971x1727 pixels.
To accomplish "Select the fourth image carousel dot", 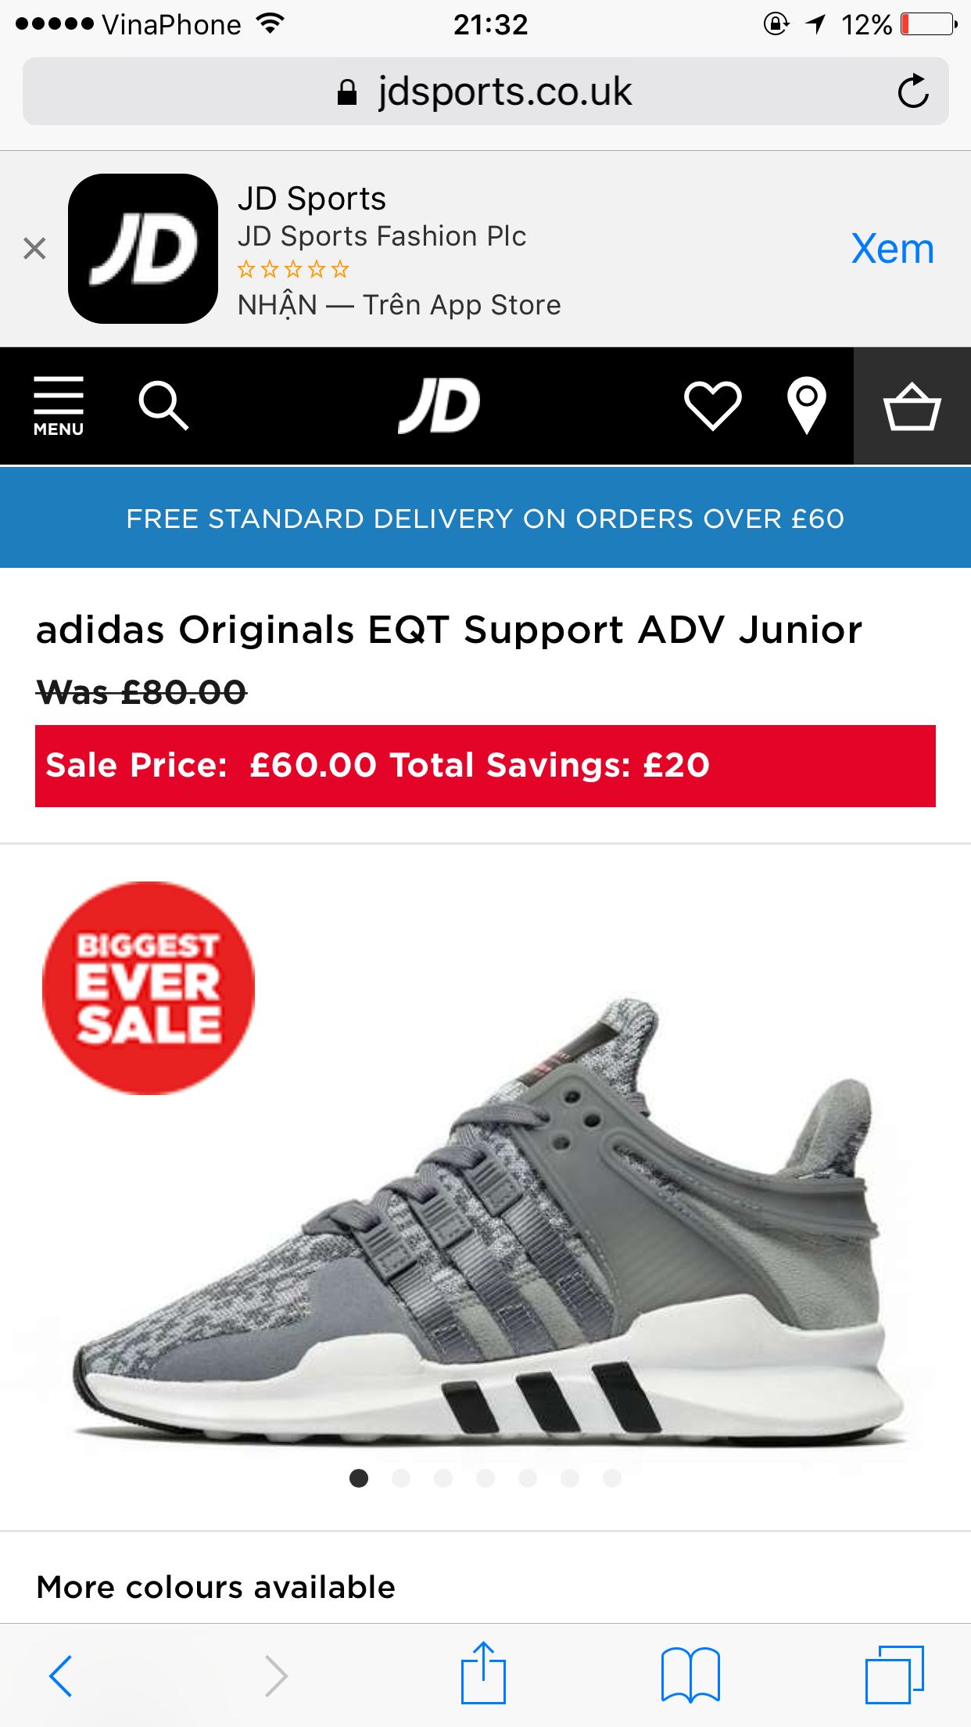I will 485,1477.
